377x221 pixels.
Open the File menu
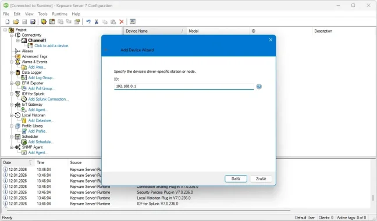(x=6, y=14)
